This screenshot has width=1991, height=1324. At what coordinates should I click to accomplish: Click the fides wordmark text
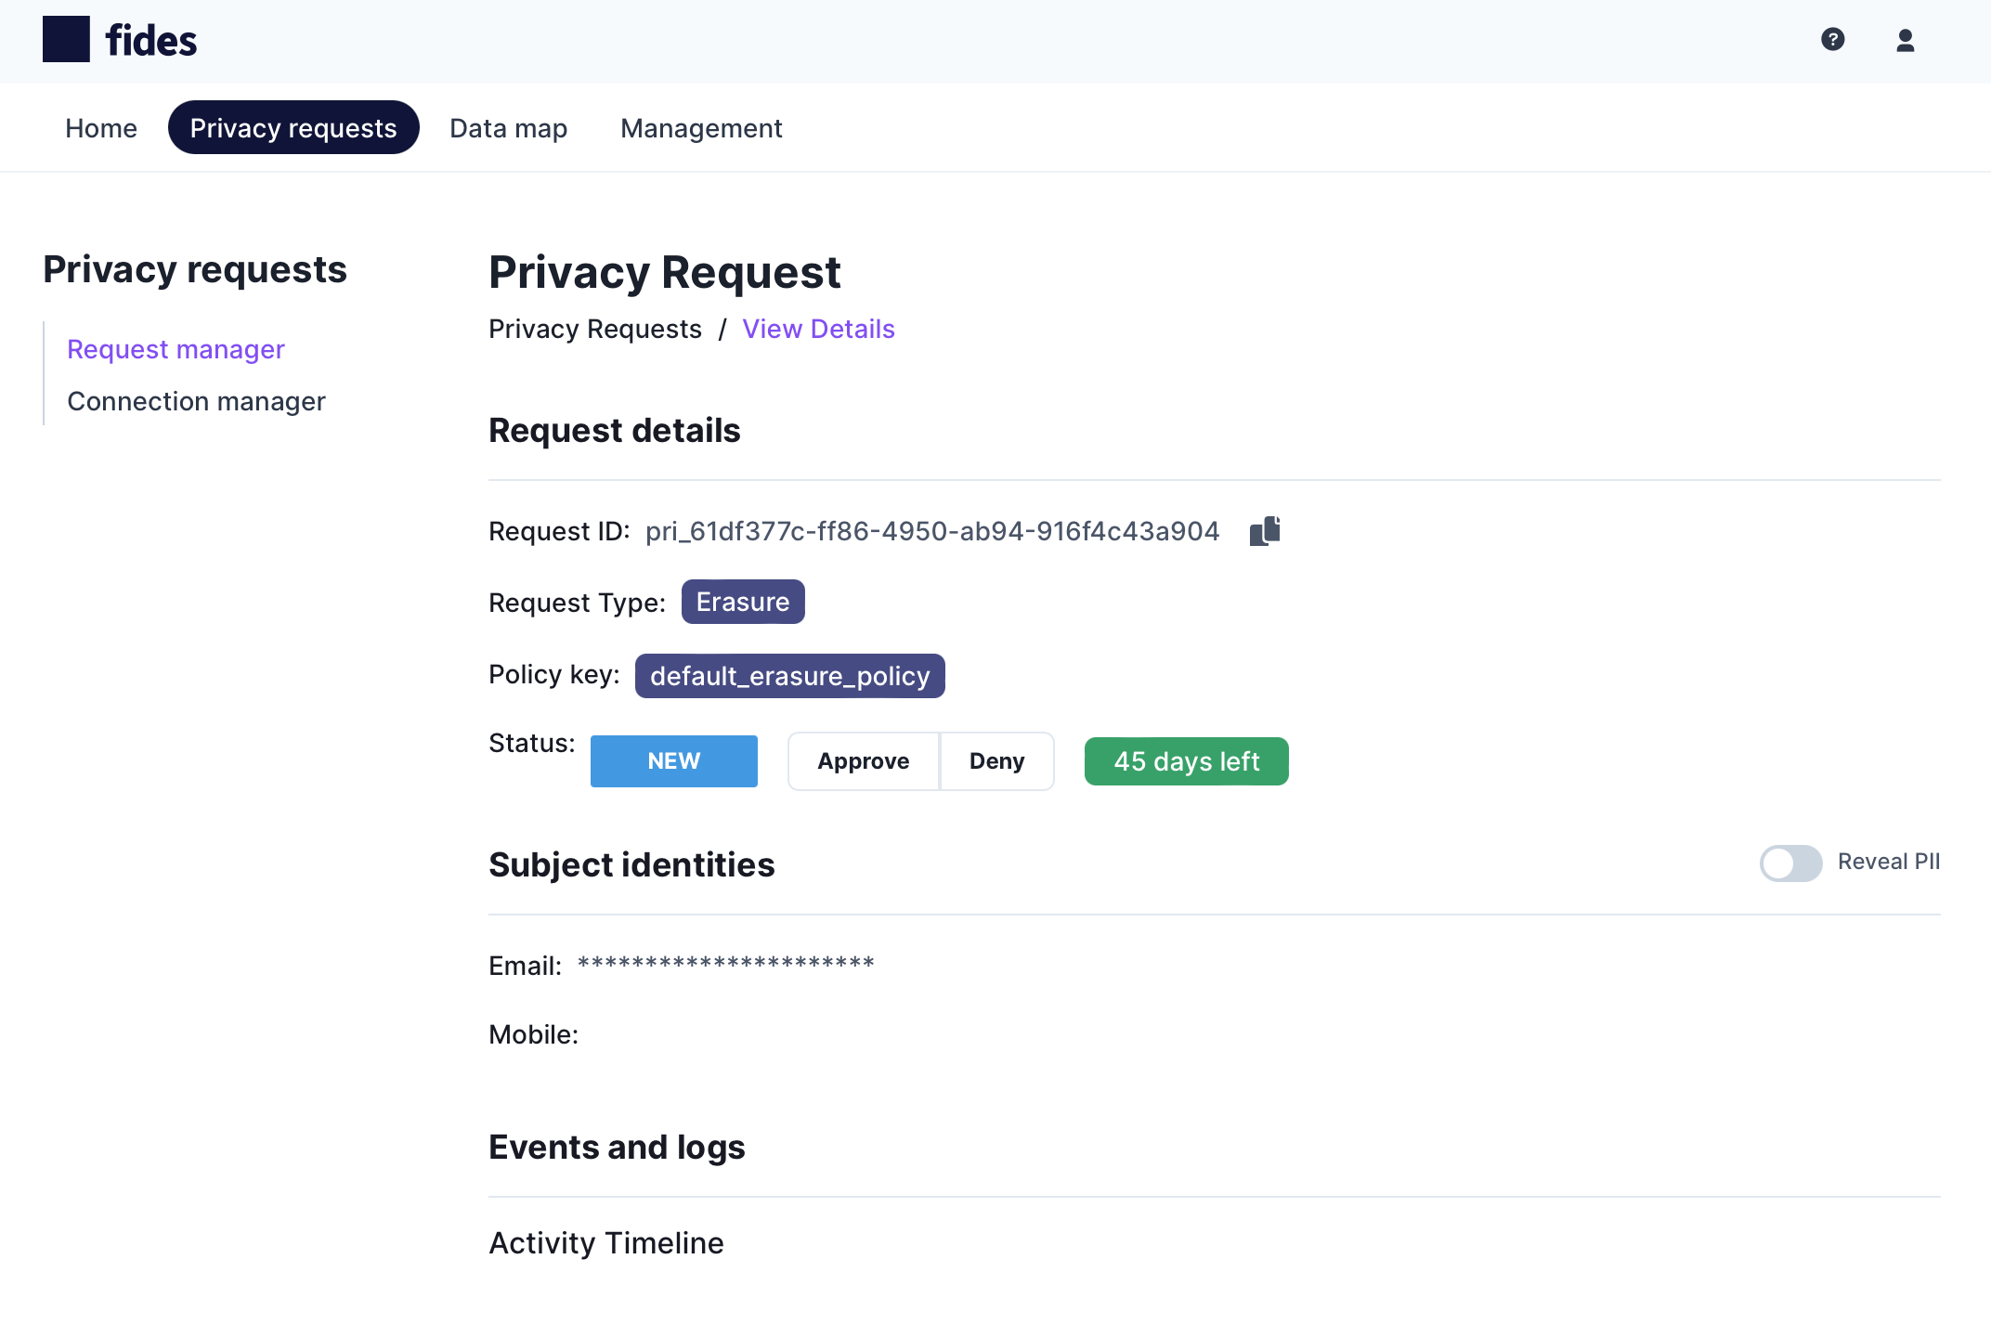(x=151, y=40)
